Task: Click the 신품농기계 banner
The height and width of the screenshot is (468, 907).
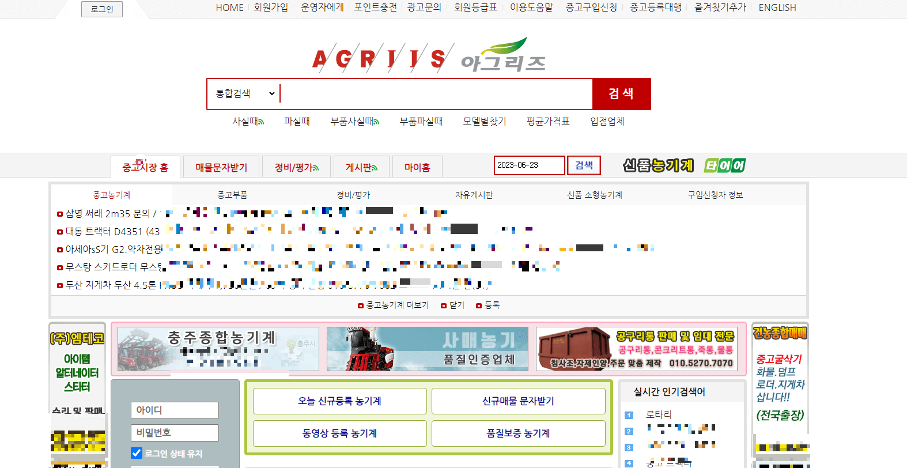Action: click(x=658, y=165)
